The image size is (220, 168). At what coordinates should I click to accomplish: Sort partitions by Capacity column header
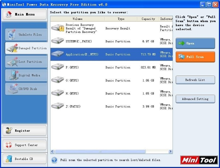148,19
